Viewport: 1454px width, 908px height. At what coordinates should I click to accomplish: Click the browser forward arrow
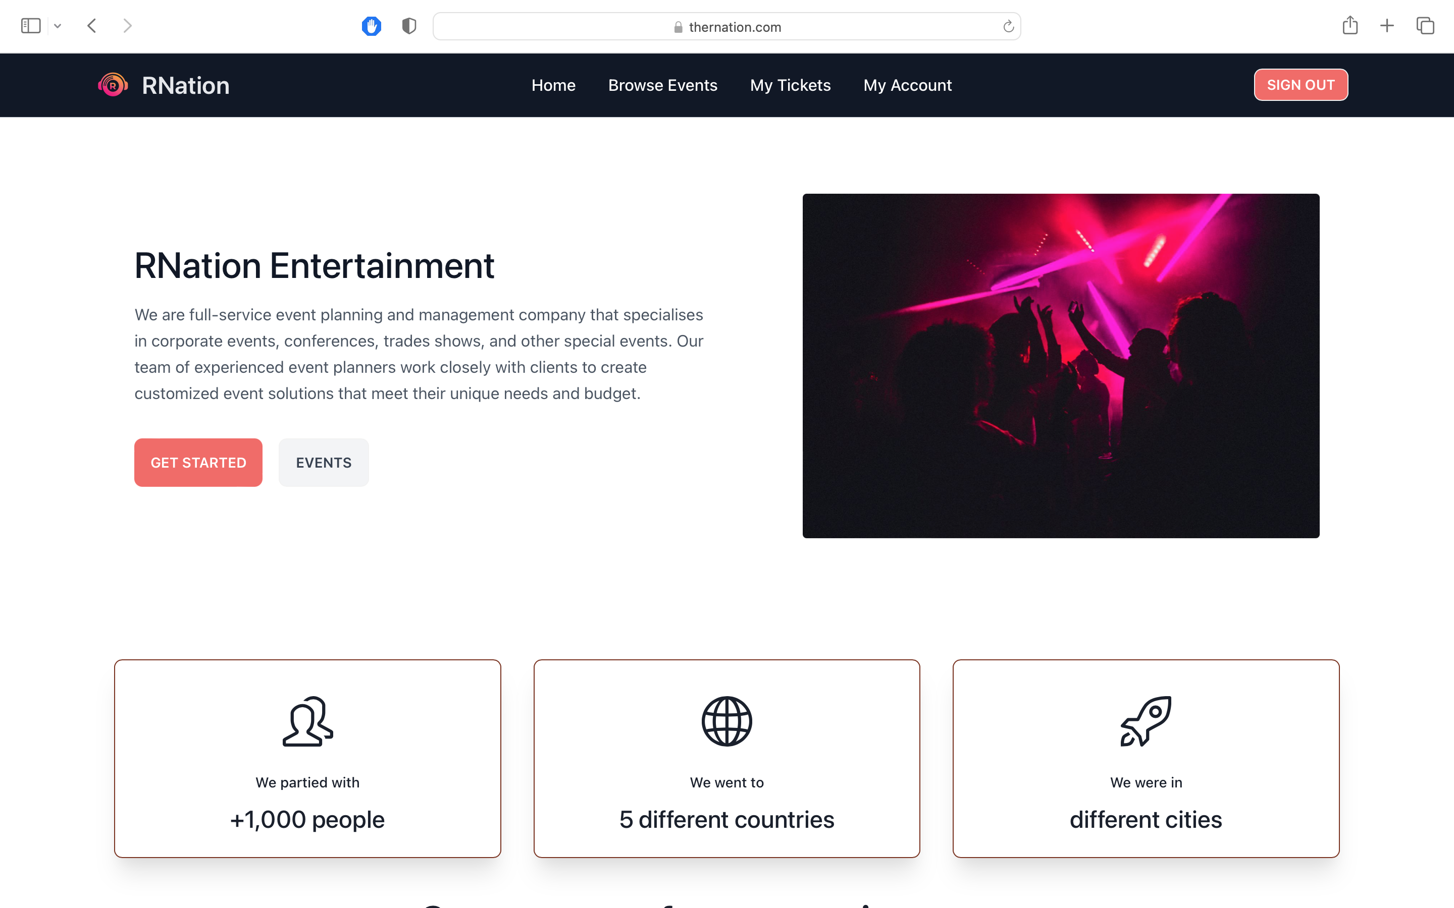click(127, 26)
